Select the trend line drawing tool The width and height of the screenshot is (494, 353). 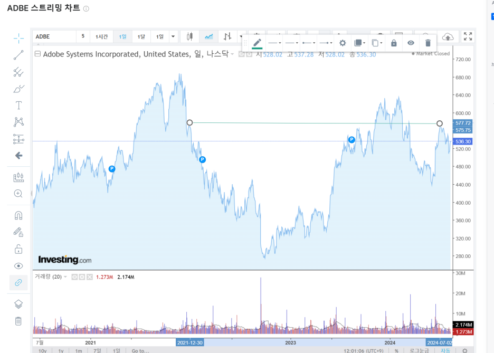[18, 55]
